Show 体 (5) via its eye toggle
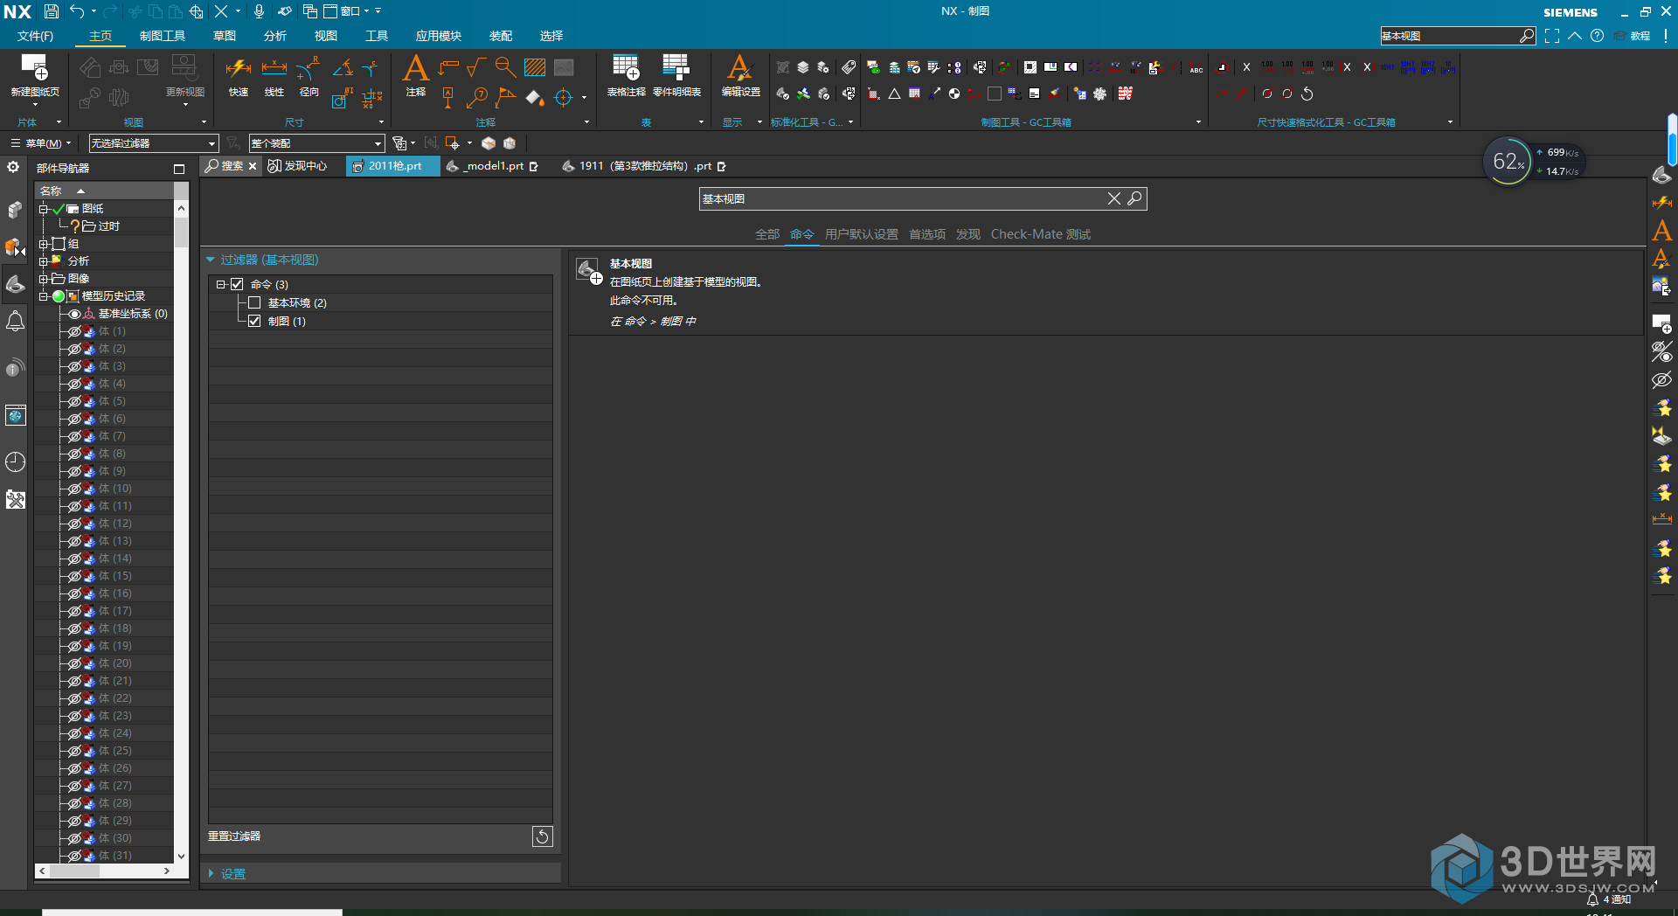The image size is (1678, 916). click(75, 401)
